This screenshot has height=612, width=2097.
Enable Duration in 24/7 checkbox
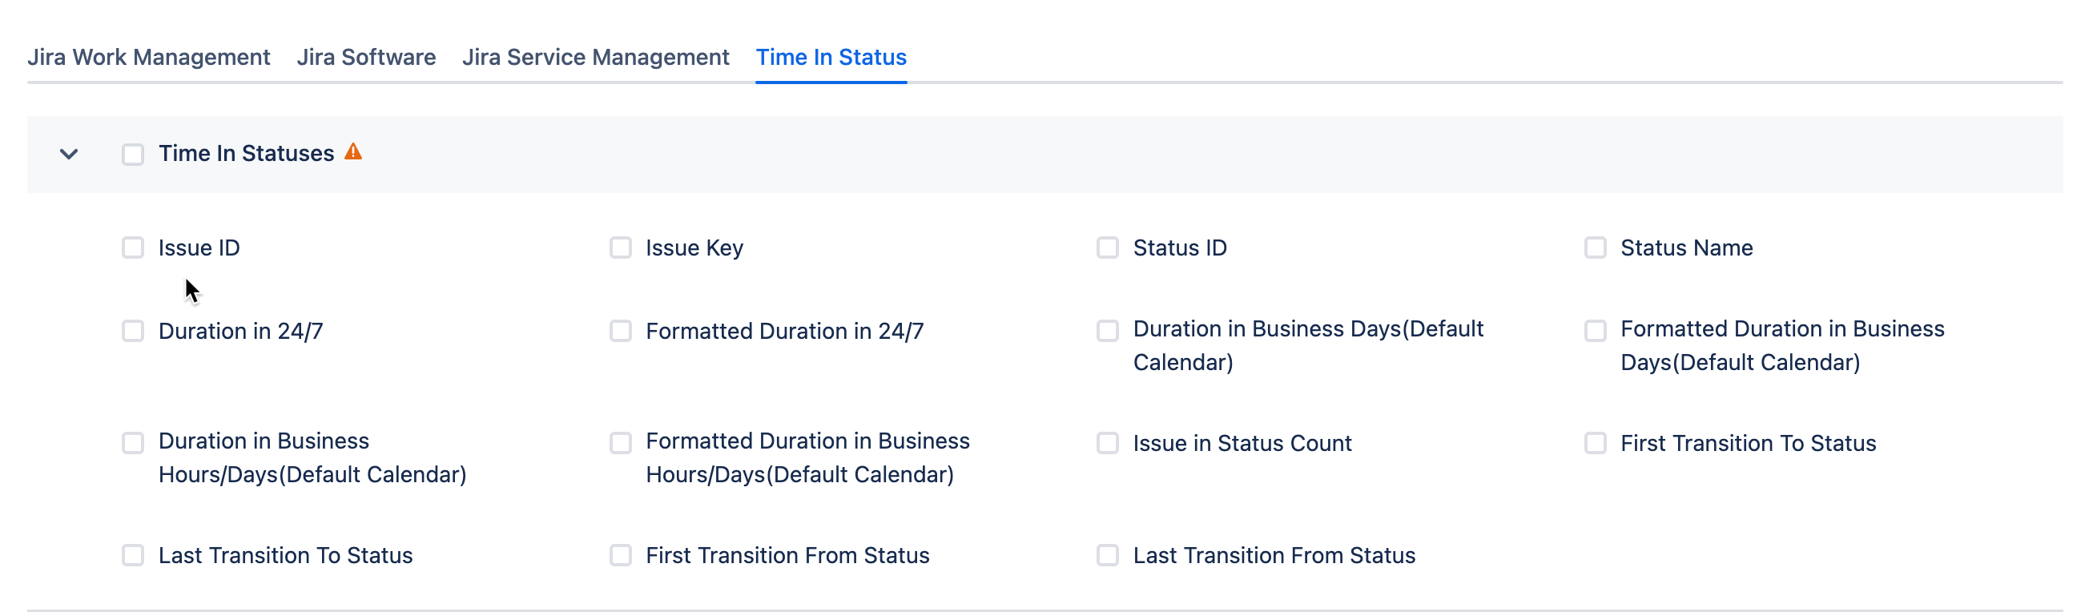click(x=133, y=331)
